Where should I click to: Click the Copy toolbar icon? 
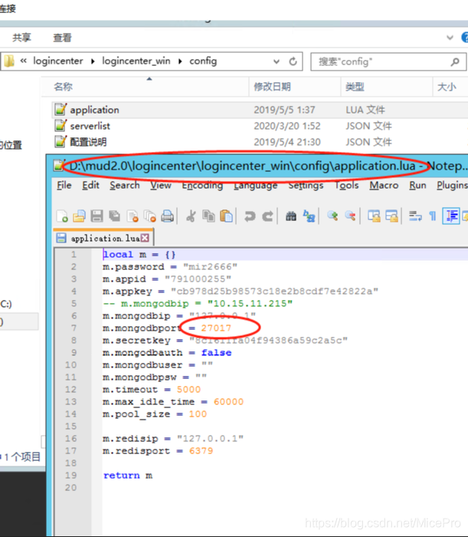(208, 216)
